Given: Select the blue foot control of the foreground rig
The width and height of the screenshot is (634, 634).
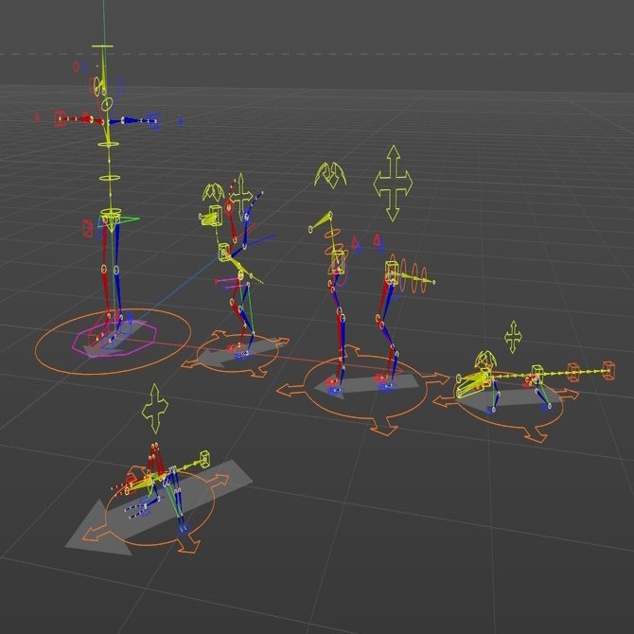Looking at the screenshot, I should [x=183, y=528].
